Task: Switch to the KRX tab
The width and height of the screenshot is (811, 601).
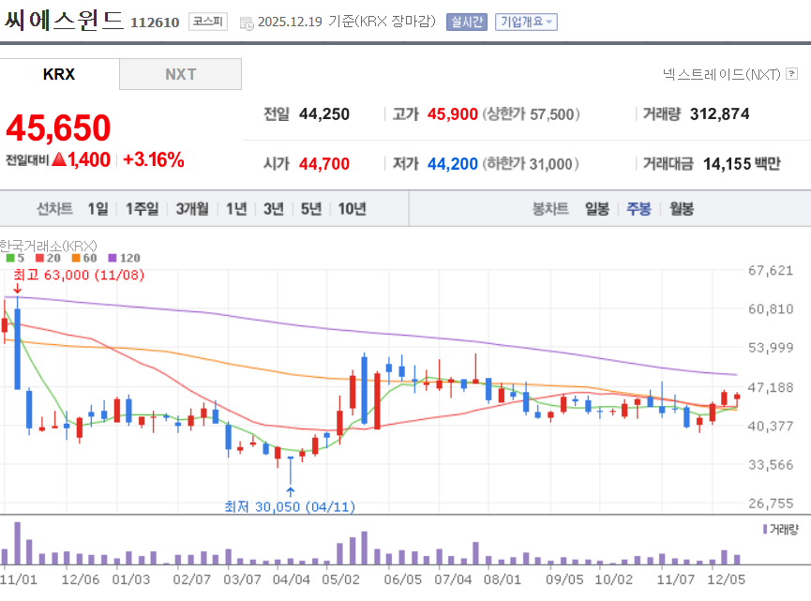Action: click(59, 74)
